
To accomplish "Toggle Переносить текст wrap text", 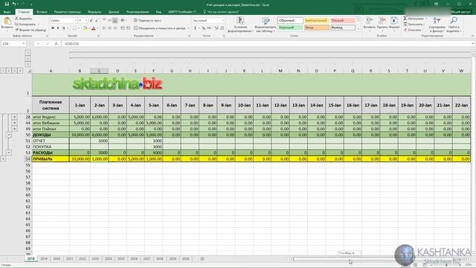I will tap(147, 20).
